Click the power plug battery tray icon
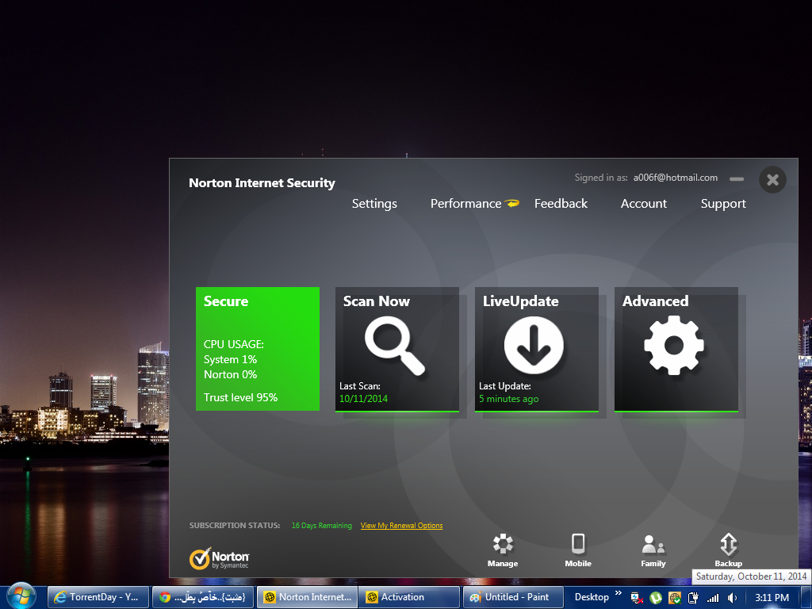Viewport: 812px width, 609px height. click(693, 598)
